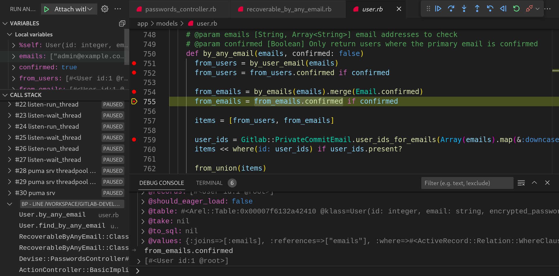This screenshot has width=559, height=276.
Task: Continue debugger execution
Action: click(x=438, y=9)
